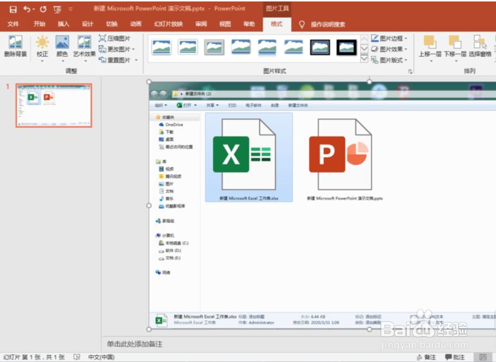Open the 视图 tab
Image resolution: width=496 pixels, height=362 pixels.
225,24
